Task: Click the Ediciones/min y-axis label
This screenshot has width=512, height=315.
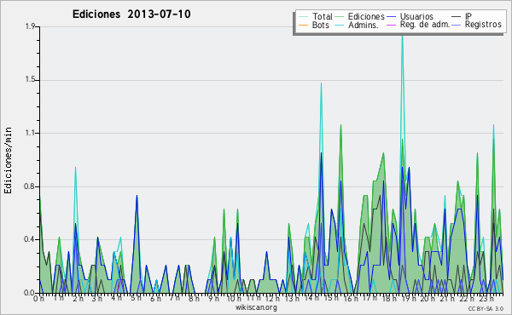Action: 8,160
